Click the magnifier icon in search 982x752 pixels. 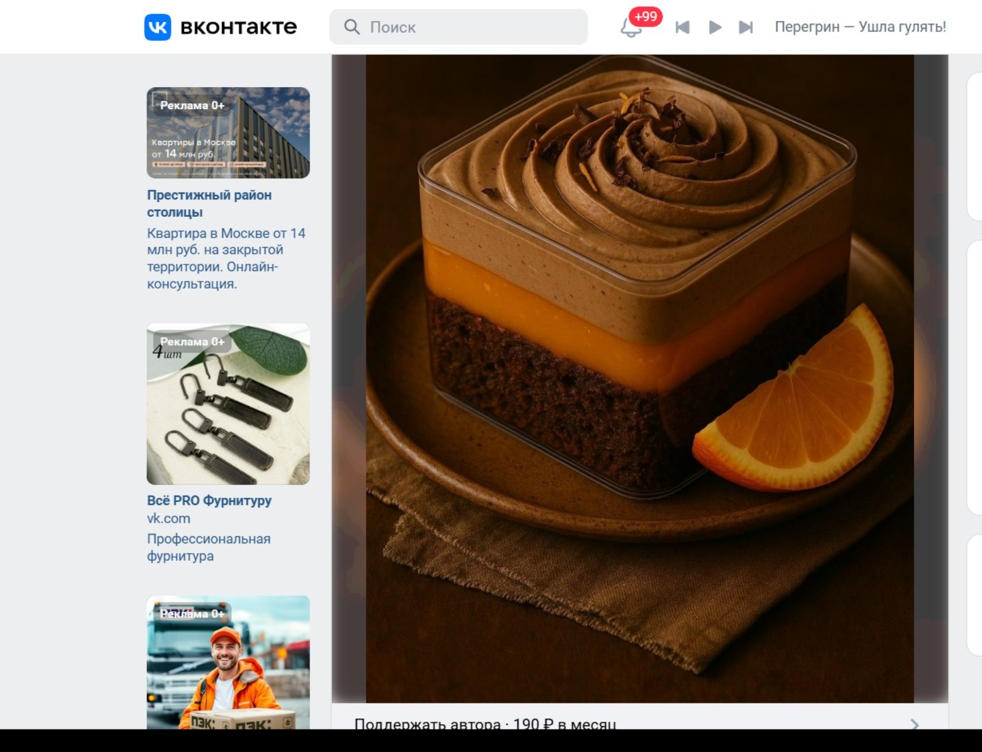pos(352,27)
